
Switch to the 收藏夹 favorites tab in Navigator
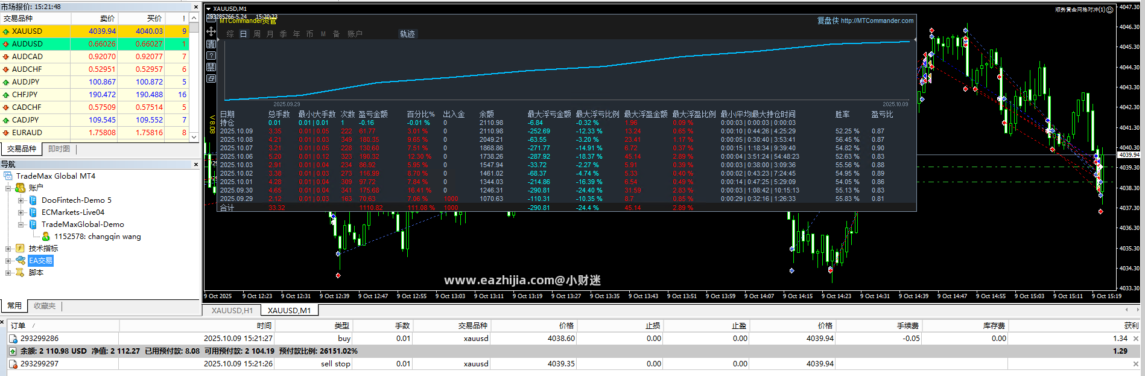[x=45, y=306]
